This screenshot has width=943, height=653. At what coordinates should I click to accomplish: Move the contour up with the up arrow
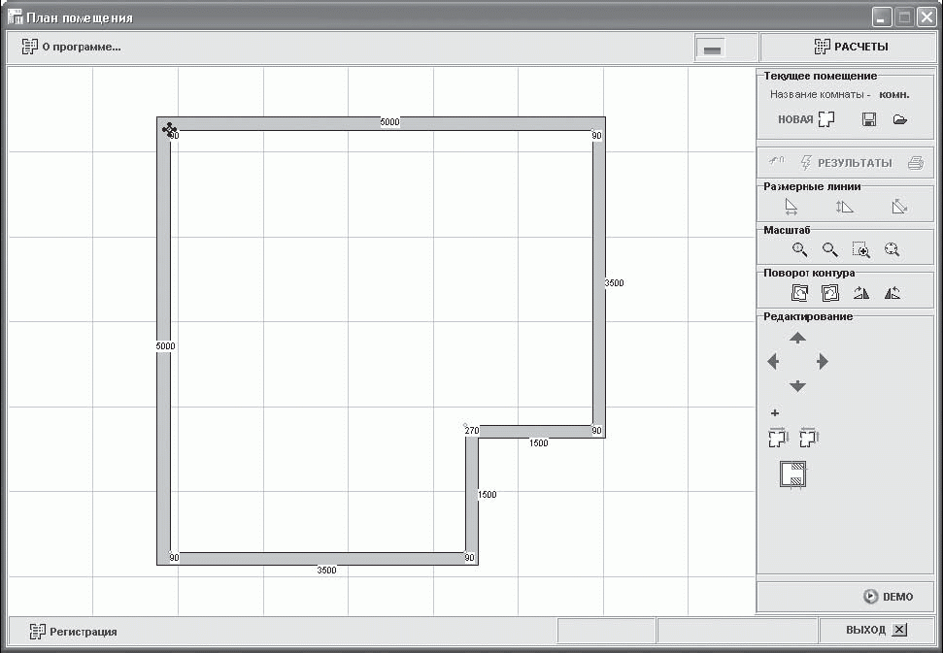(797, 338)
